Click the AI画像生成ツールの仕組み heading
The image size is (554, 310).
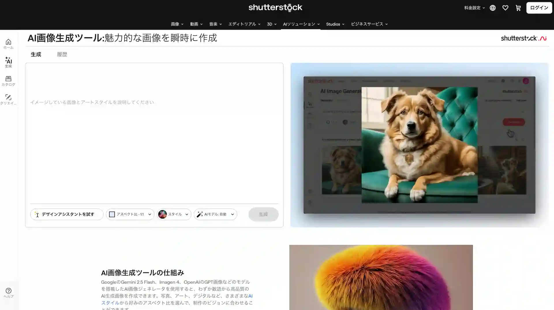tap(143, 273)
